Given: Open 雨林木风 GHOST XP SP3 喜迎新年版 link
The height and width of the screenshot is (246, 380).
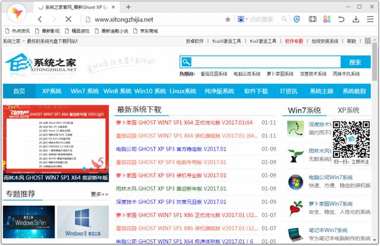Looking at the screenshot, I should coord(171,189).
